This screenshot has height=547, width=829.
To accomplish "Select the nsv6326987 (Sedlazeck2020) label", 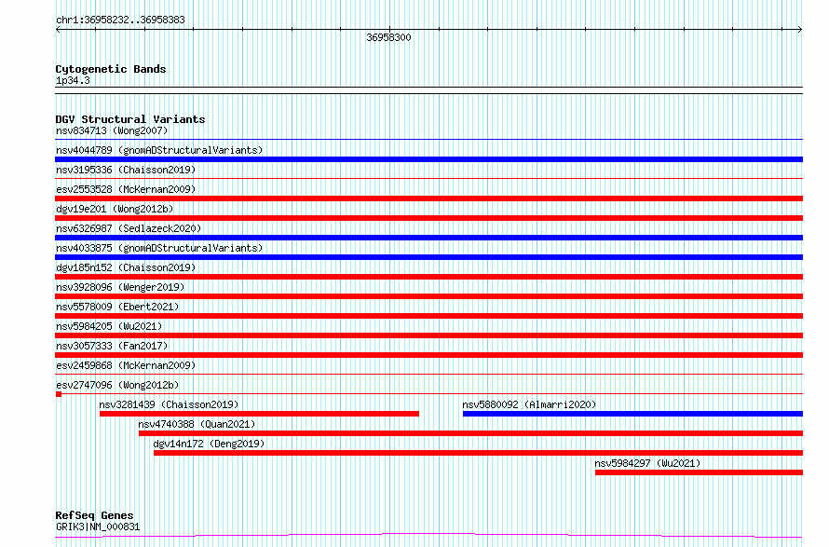I will click(129, 228).
